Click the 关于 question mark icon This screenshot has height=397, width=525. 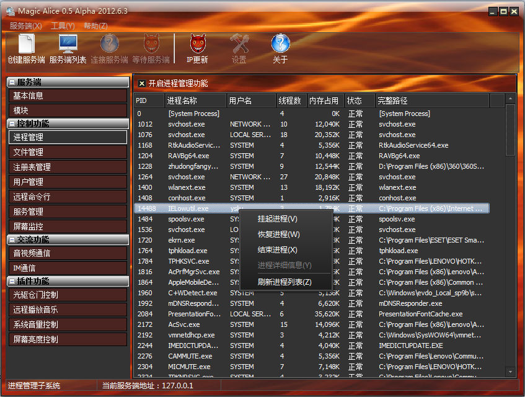tap(280, 43)
